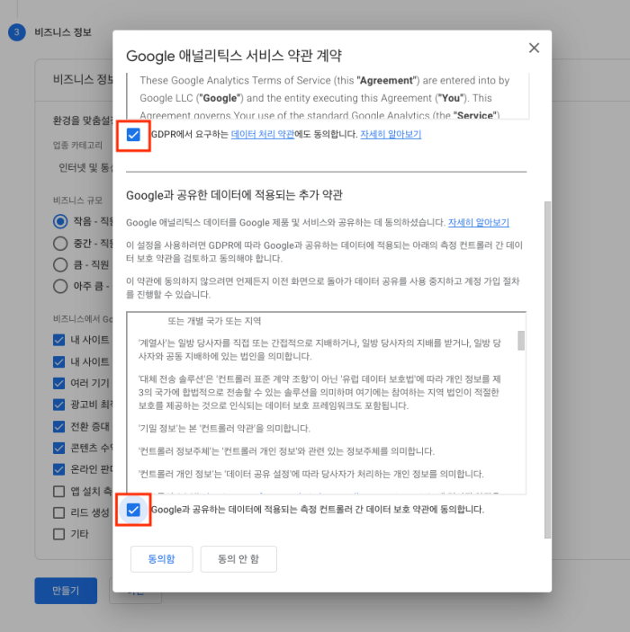The image size is (630, 632).
Task: Check the 리드 생성 checkbox
Action: click(x=58, y=512)
